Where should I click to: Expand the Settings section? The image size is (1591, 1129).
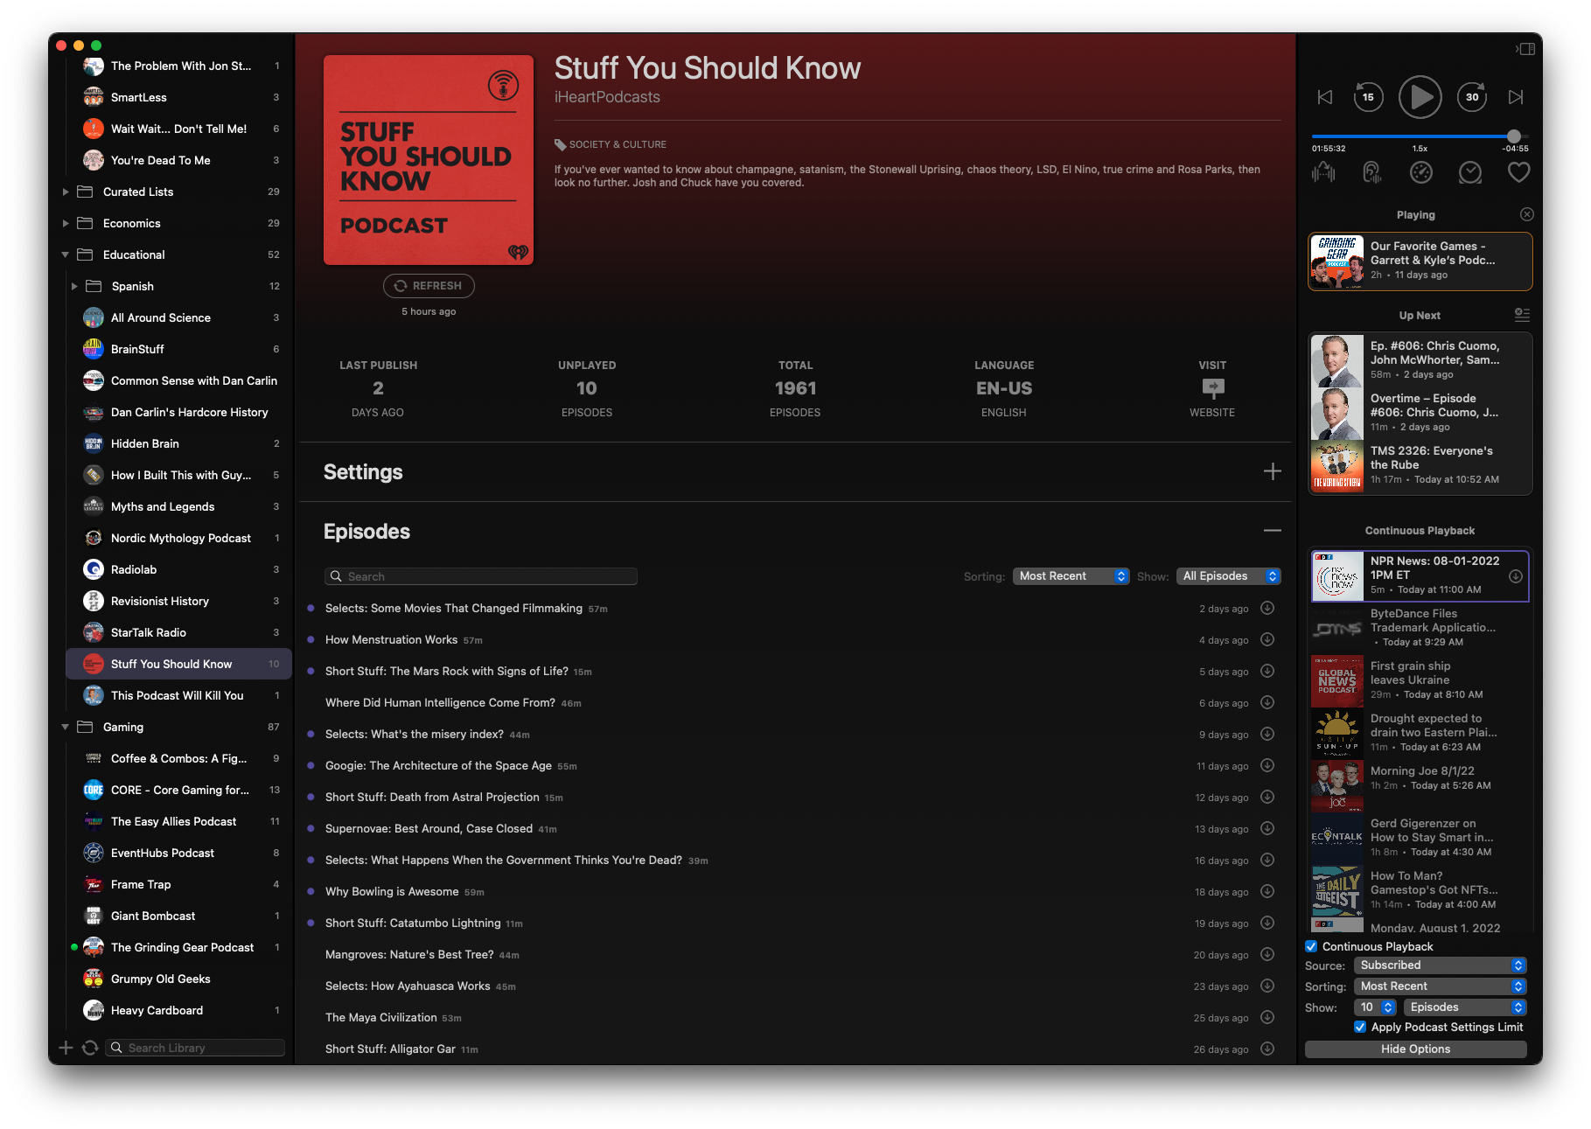(x=1273, y=471)
